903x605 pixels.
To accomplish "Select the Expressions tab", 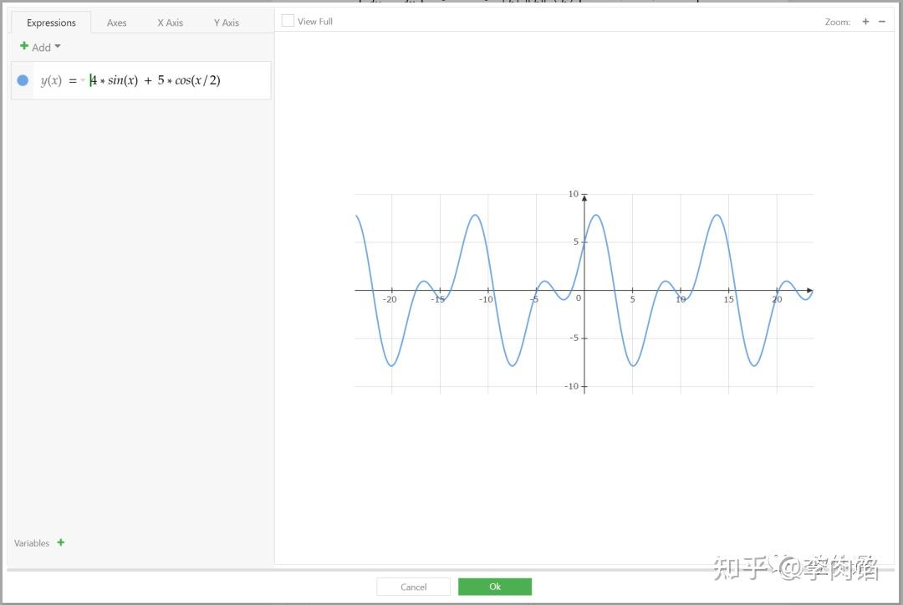I will point(51,23).
